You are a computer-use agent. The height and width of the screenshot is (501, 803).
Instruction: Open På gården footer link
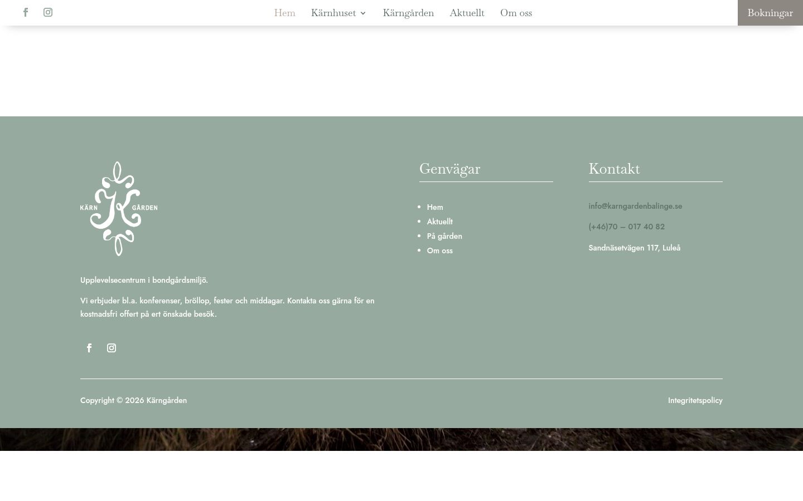pyautogui.click(x=444, y=236)
